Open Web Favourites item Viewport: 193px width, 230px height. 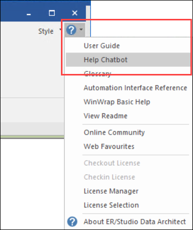[x=128, y=146]
